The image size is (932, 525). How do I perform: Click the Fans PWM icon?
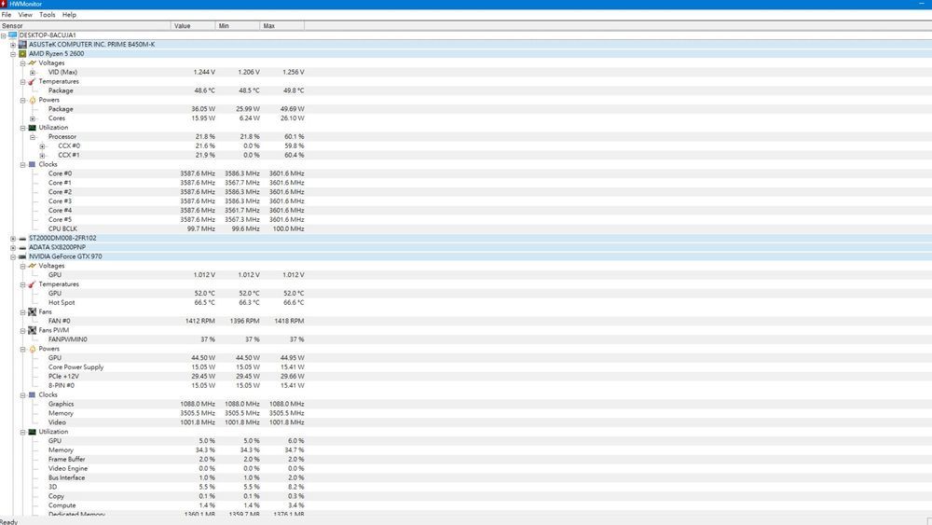(x=32, y=330)
